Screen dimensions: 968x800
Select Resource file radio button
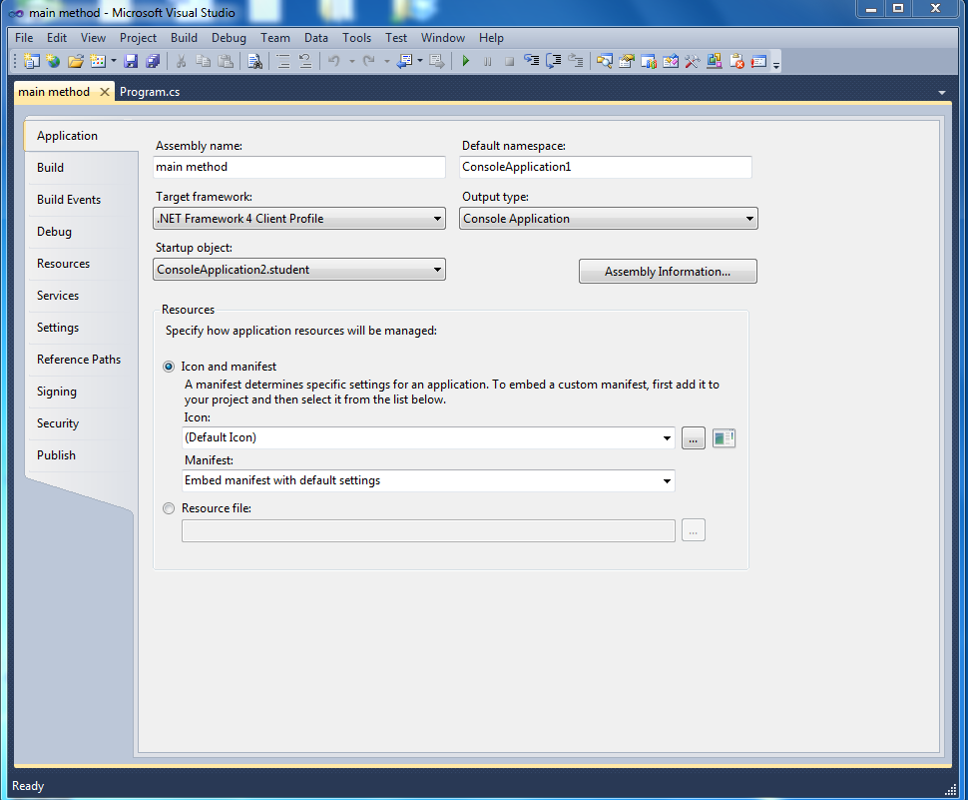point(169,508)
